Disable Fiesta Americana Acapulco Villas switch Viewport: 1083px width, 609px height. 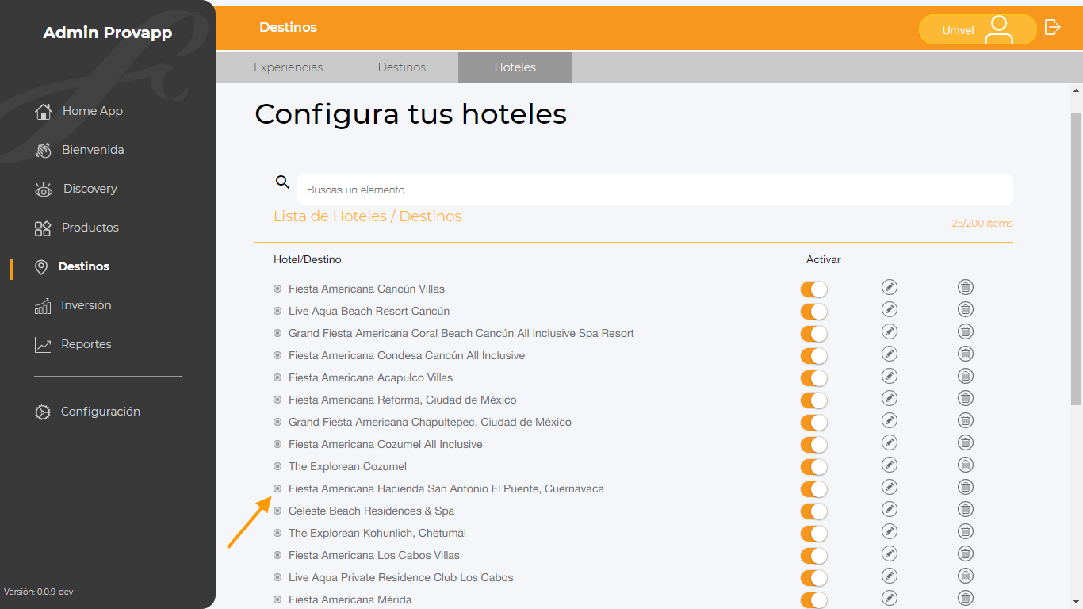click(x=814, y=378)
